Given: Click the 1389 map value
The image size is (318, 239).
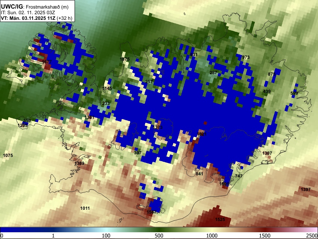Looking at the screenshot, I should click(79, 163).
